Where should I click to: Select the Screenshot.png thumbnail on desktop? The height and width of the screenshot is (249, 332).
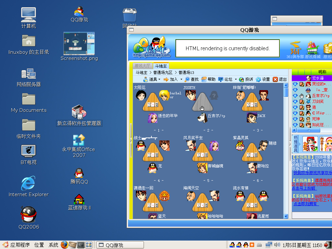tap(79, 46)
